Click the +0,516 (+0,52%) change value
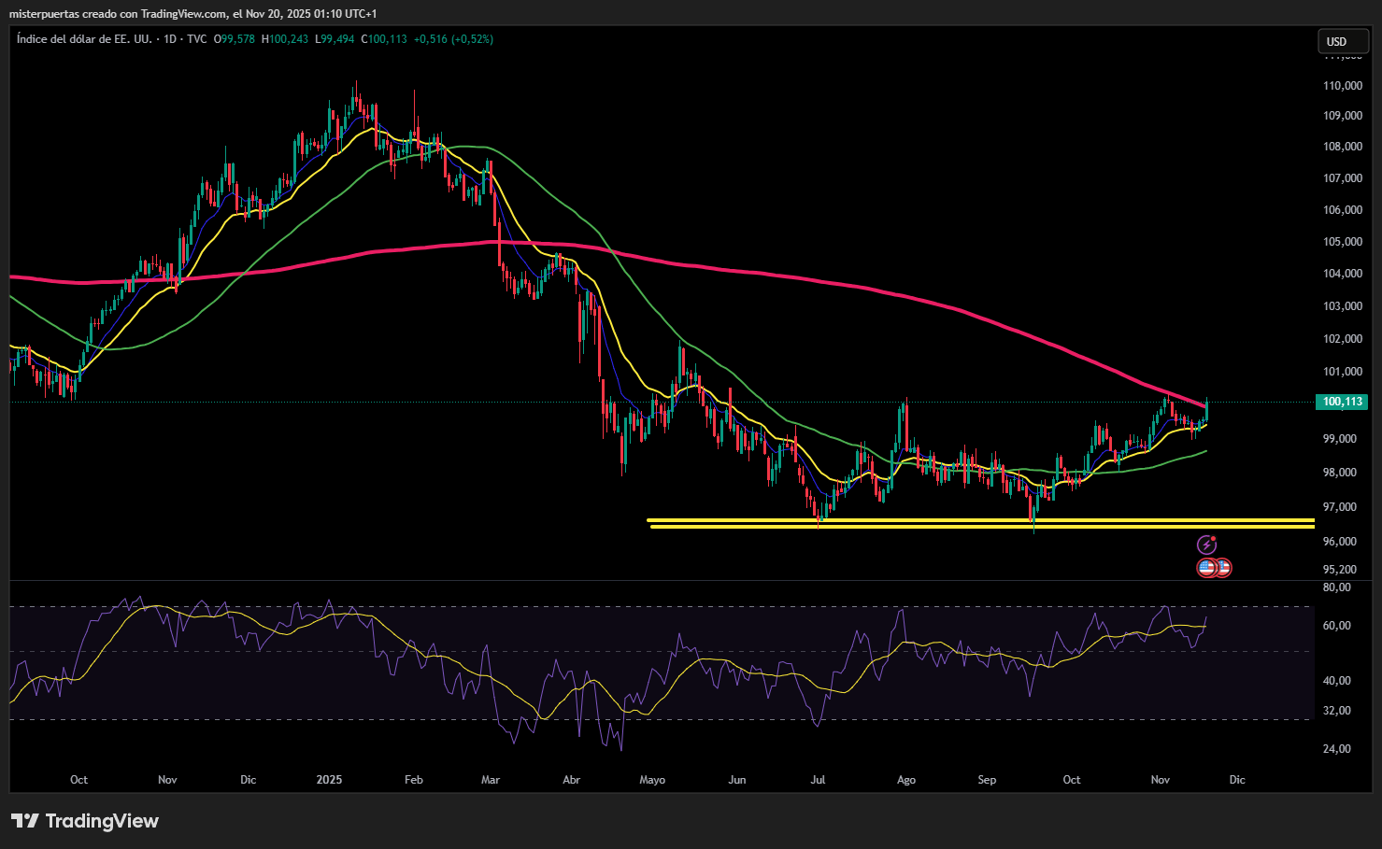 (x=453, y=39)
